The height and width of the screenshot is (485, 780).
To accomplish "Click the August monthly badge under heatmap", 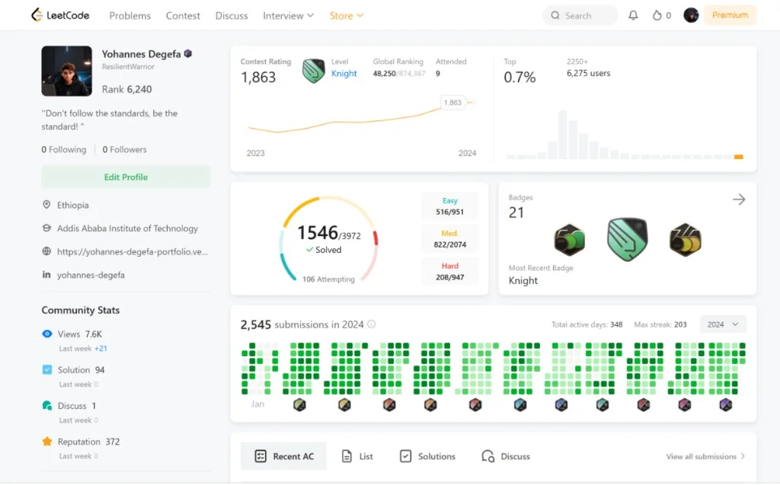I will (x=561, y=404).
